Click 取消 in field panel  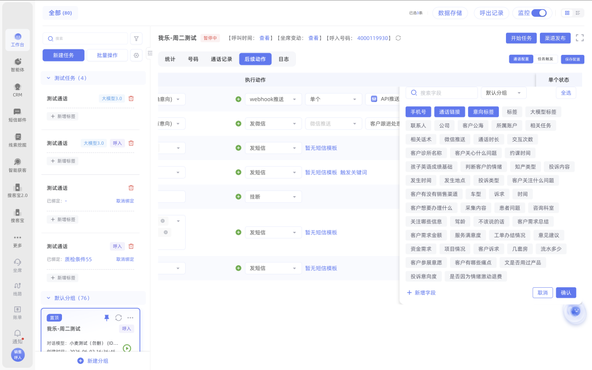(x=543, y=293)
